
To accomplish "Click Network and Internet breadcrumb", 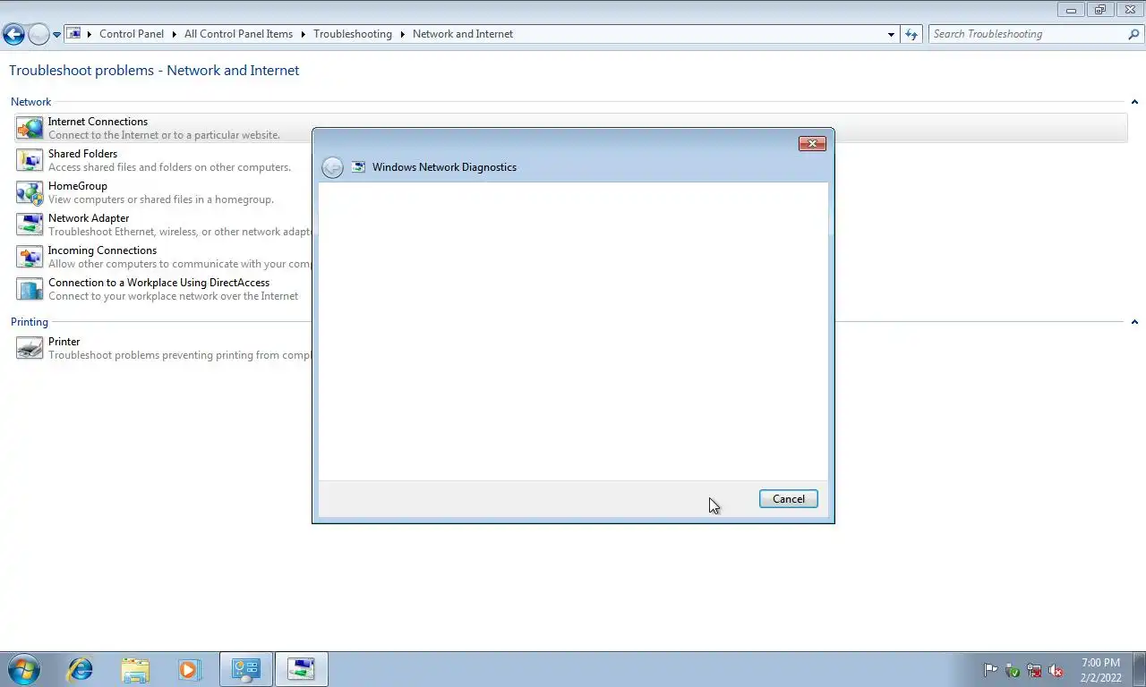I will tap(463, 34).
